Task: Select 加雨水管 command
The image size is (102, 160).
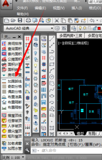Action: pos(12,149)
